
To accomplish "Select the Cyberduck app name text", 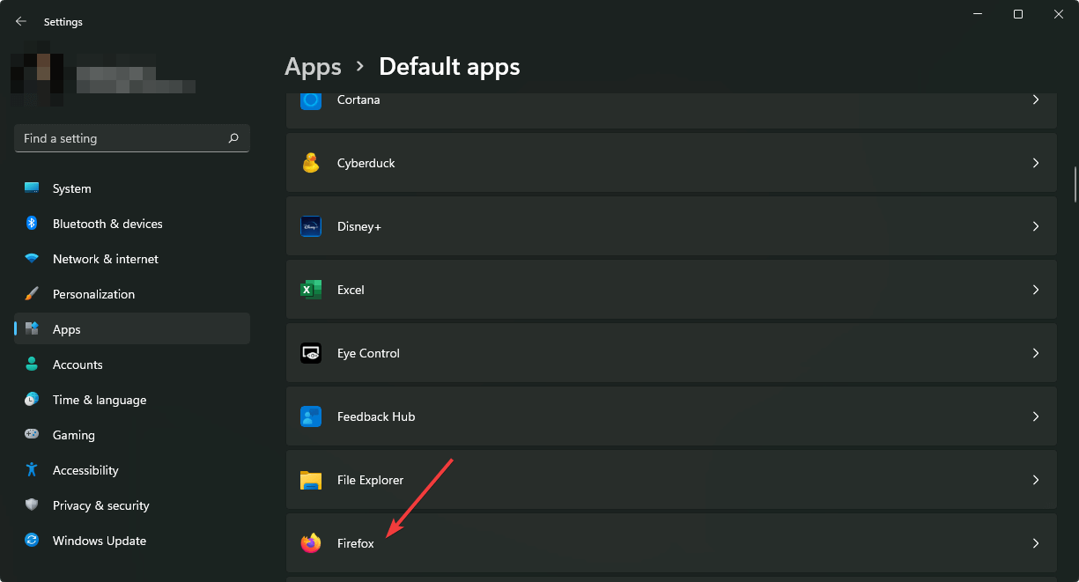I will (x=366, y=163).
